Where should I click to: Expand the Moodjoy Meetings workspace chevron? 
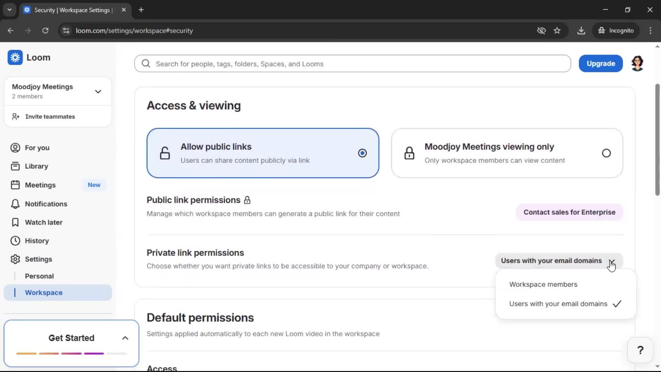click(98, 91)
